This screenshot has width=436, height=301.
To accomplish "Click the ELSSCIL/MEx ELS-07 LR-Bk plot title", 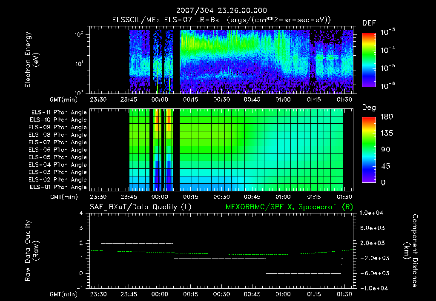I will [221, 20].
